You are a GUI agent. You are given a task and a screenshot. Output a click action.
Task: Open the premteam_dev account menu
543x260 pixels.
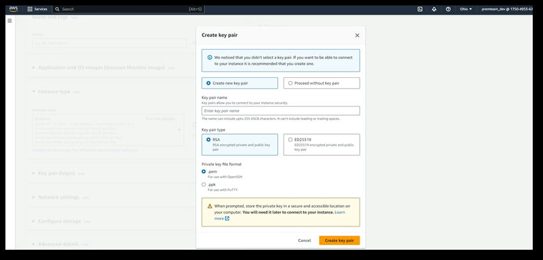(x=507, y=9)
